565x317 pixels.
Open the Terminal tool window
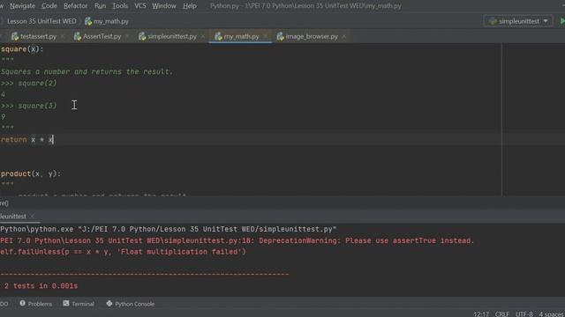[79, 304]
